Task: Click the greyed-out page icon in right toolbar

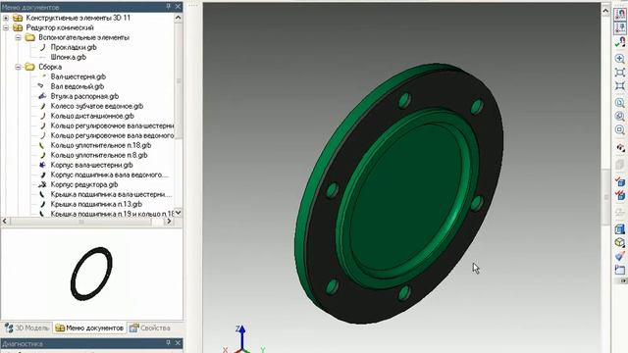Action: click(619, 164)
